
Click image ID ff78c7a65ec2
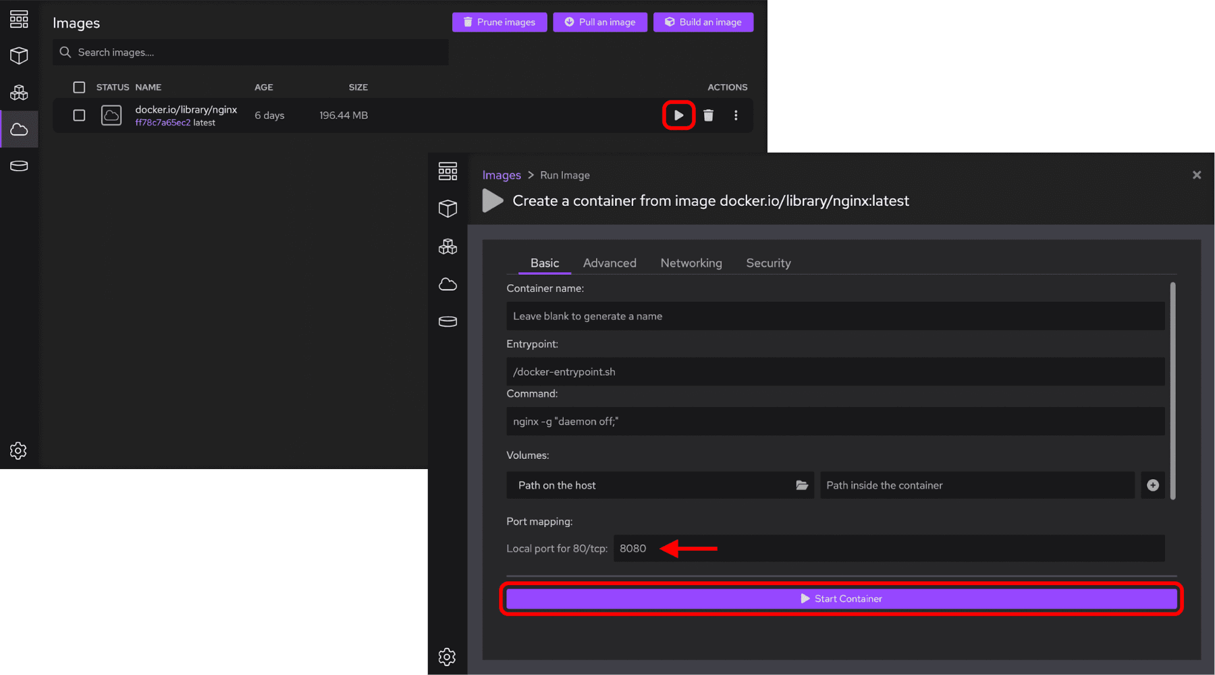[163, 123]
